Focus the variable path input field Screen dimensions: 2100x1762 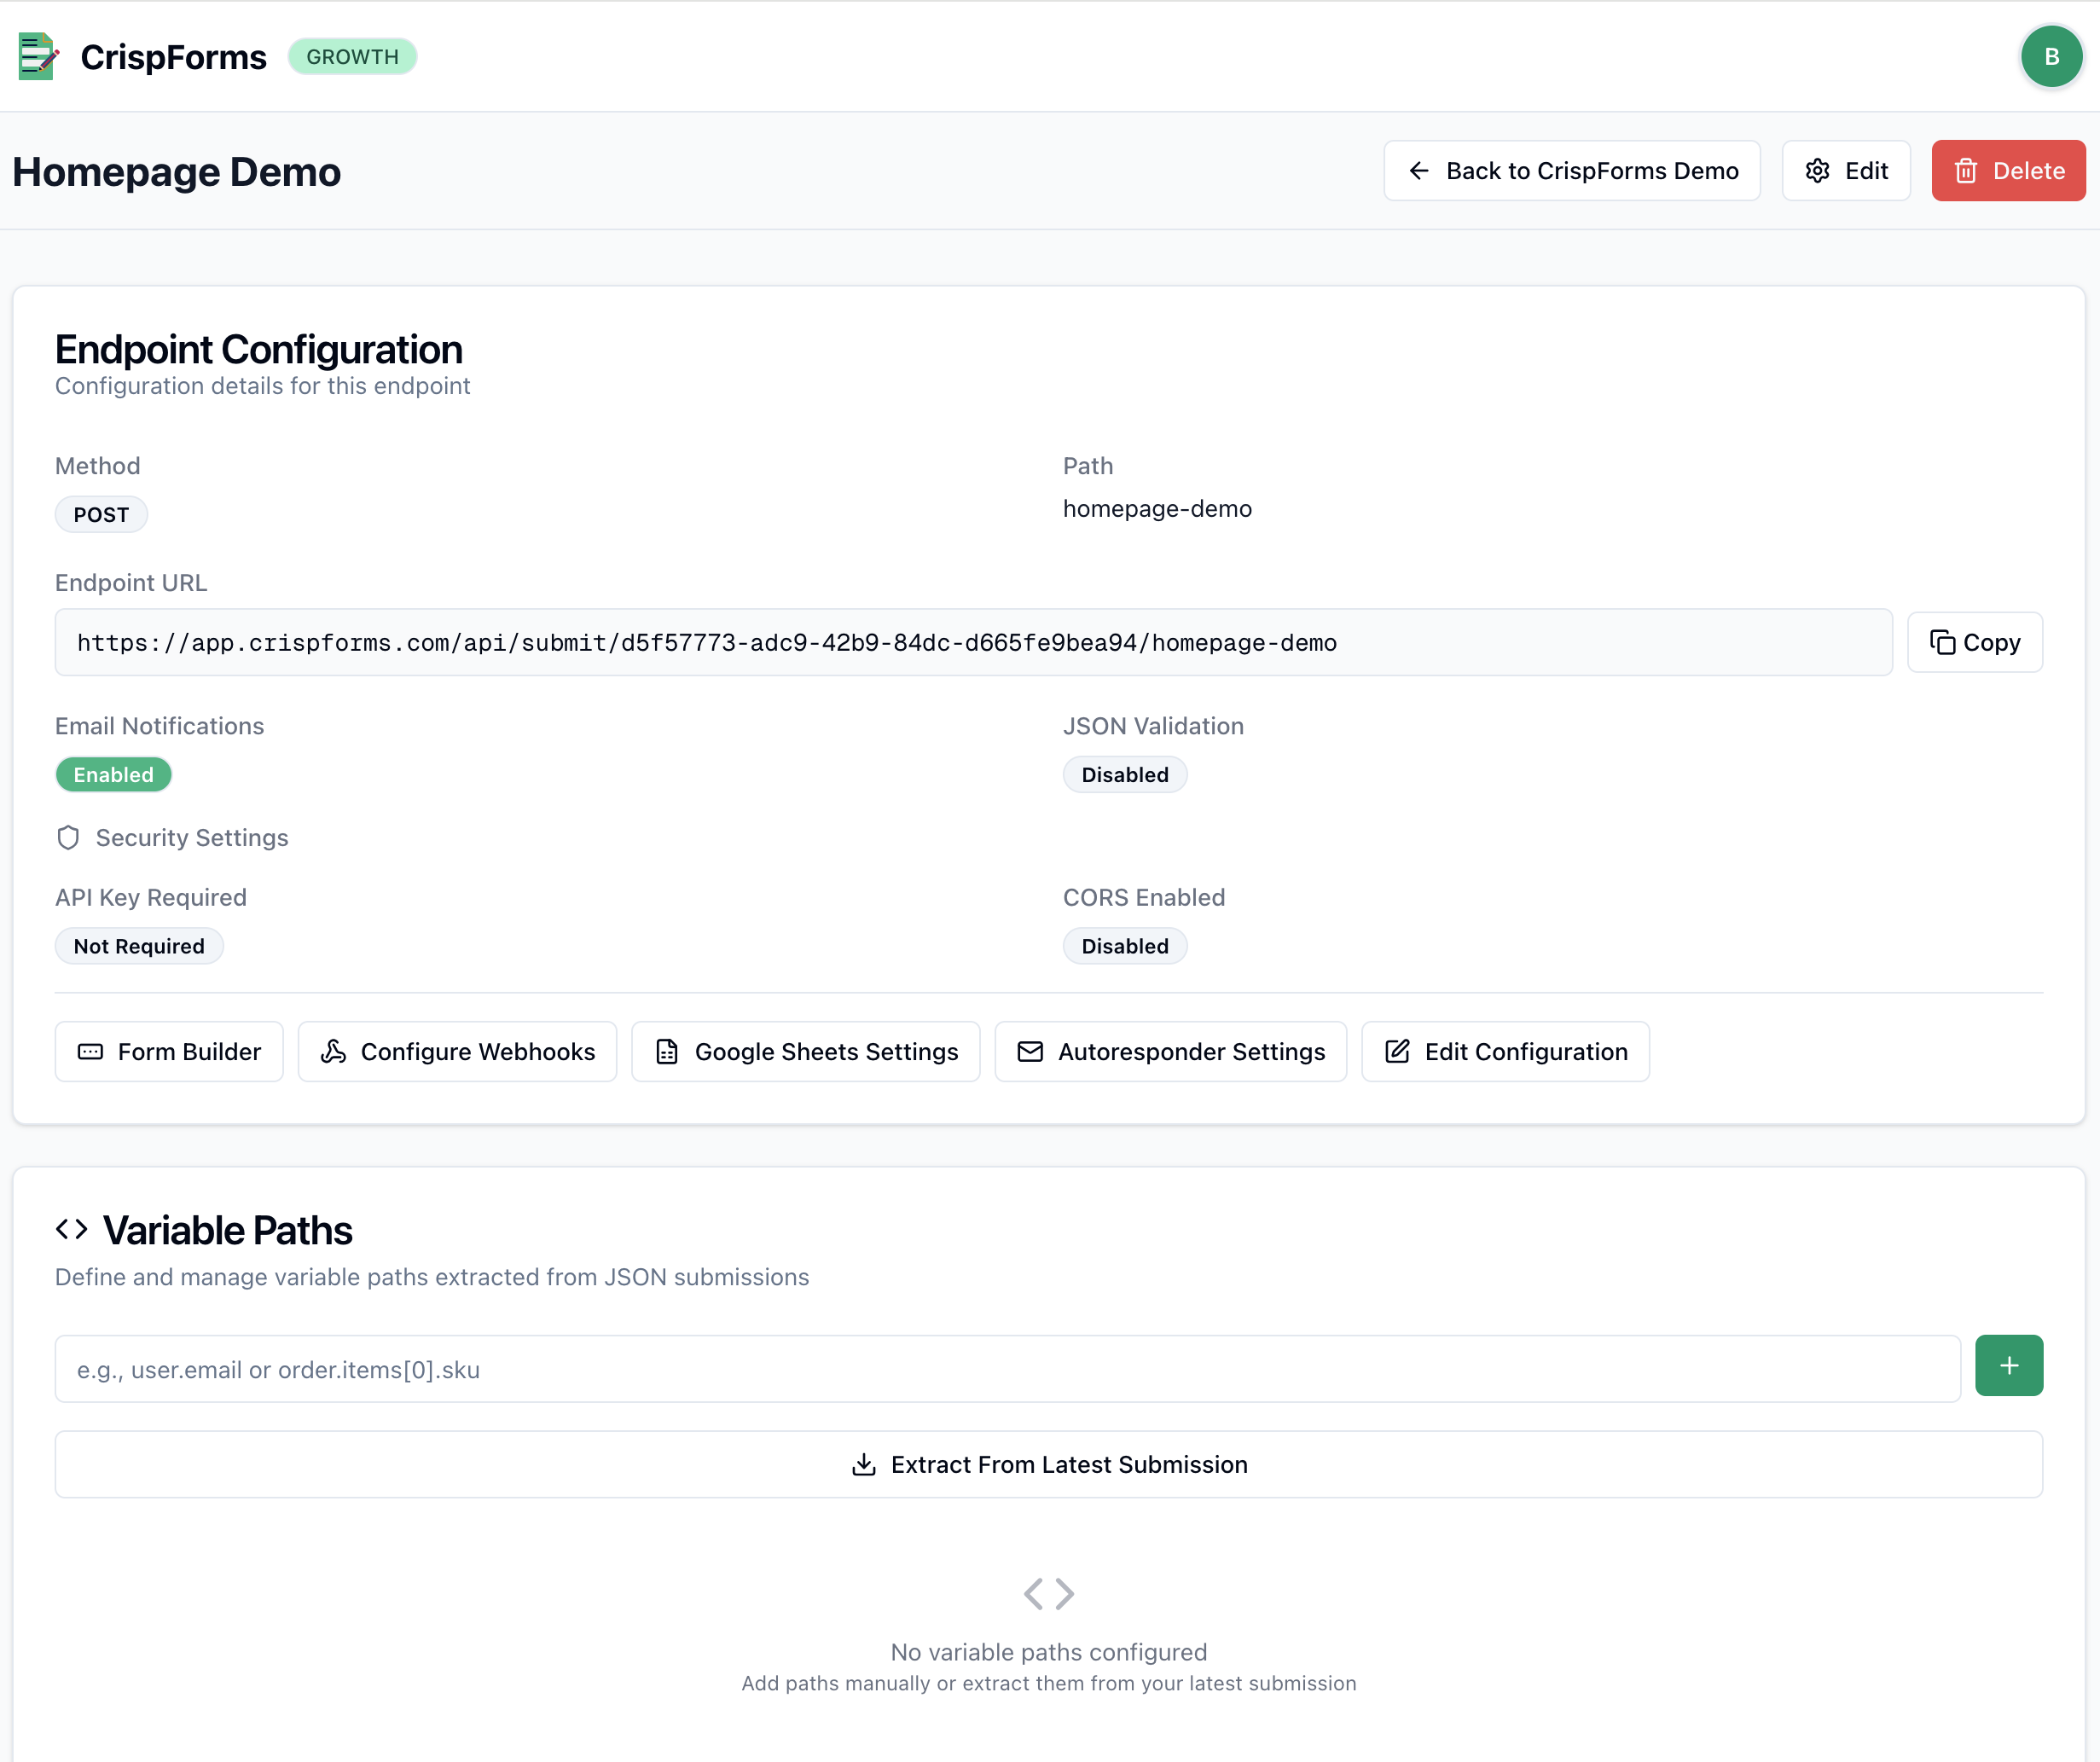click(1007, 1369)
